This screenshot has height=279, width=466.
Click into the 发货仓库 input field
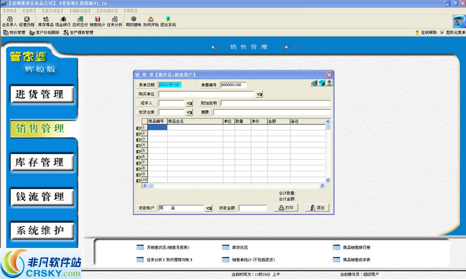(172, 112)
